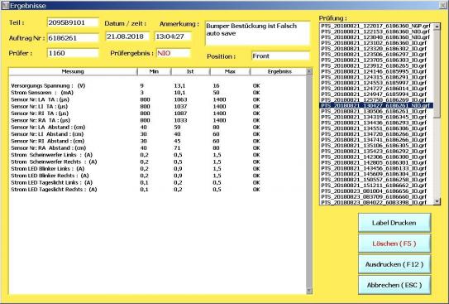Select list entry PTS_20180821_135423
This screenshot has height=304, width=449.
375,151
